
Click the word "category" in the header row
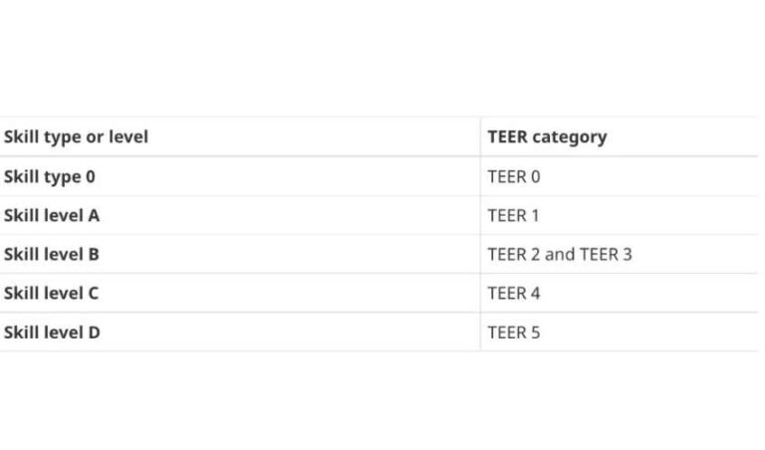(570, 137)
